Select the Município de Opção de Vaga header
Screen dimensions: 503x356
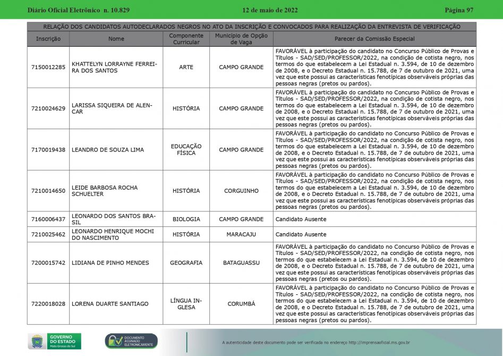[241, 39]
